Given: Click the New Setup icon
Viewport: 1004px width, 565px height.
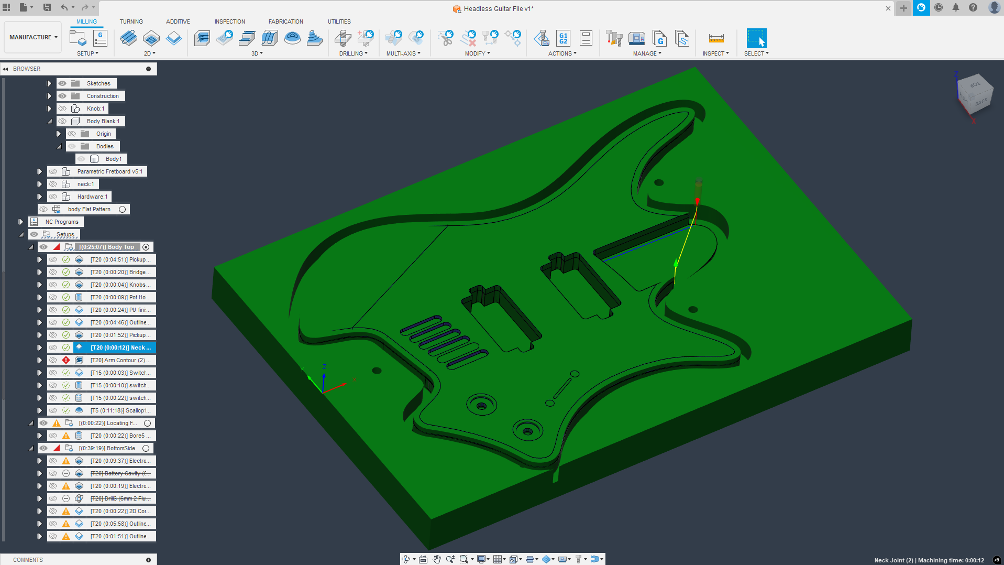Looking at the screenshot, I should [78, 38].
